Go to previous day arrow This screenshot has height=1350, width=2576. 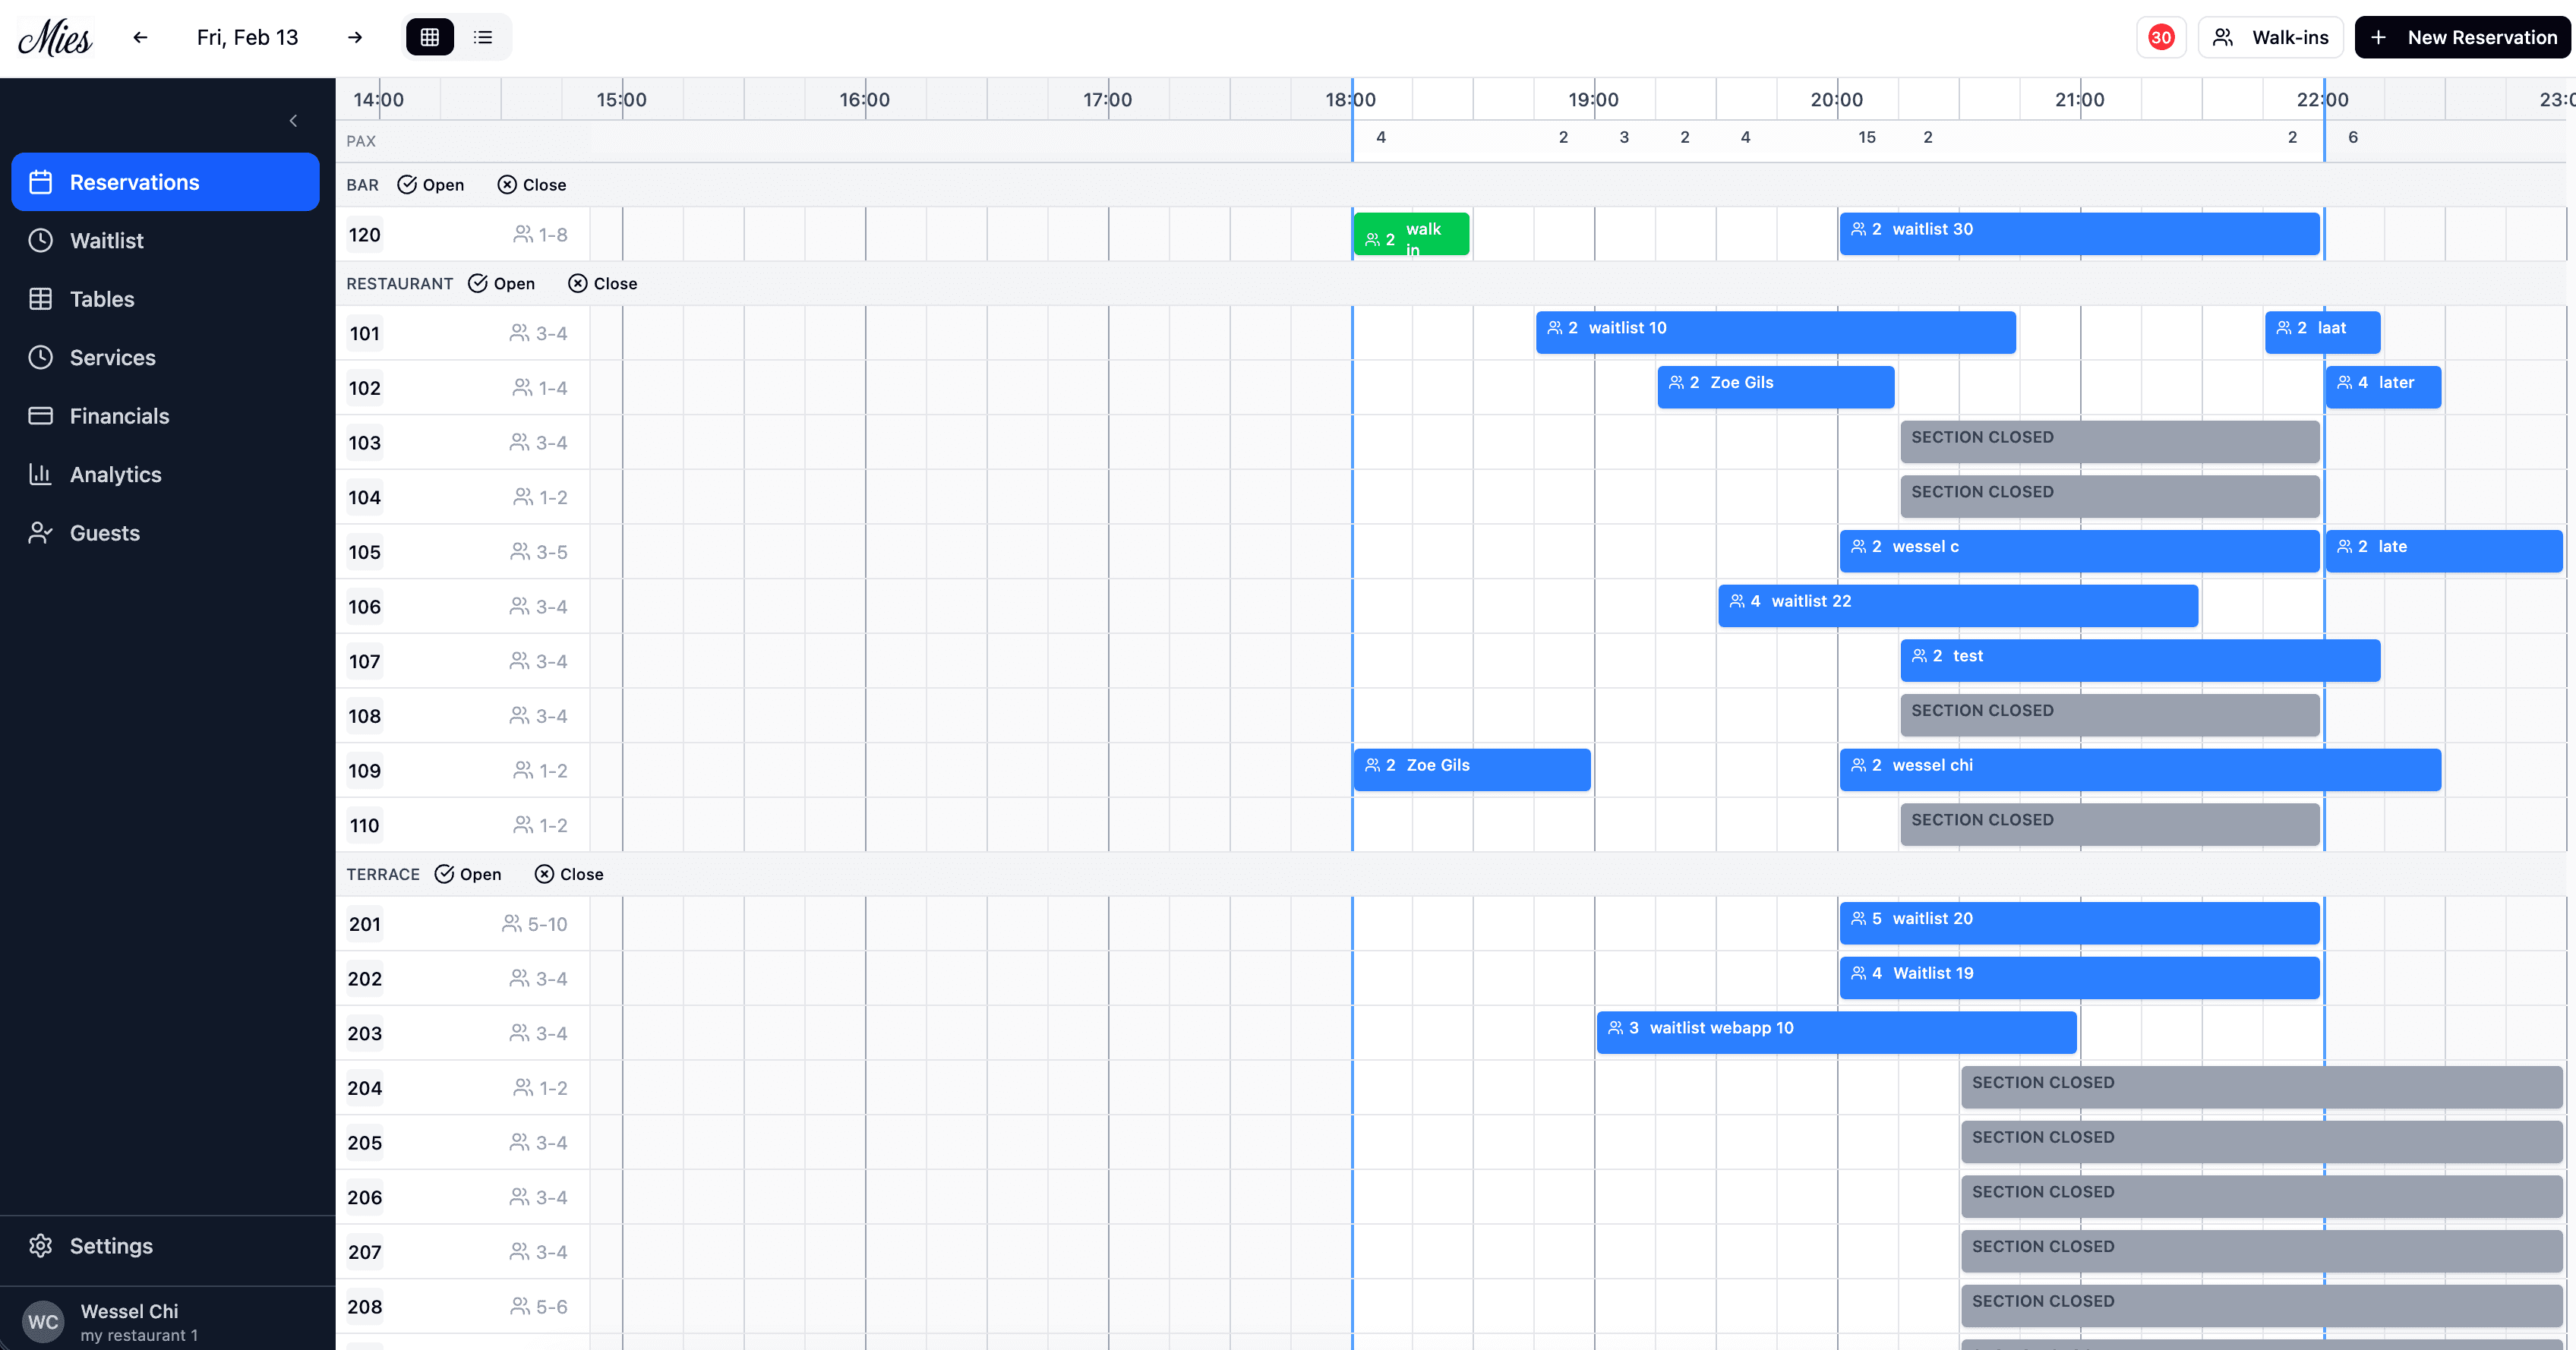click(140, 37)
